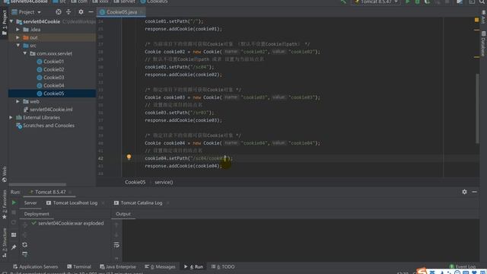Toggle soft-wrap in Output console
Viewport: 487px width, 274px height.
pos(116,245)
